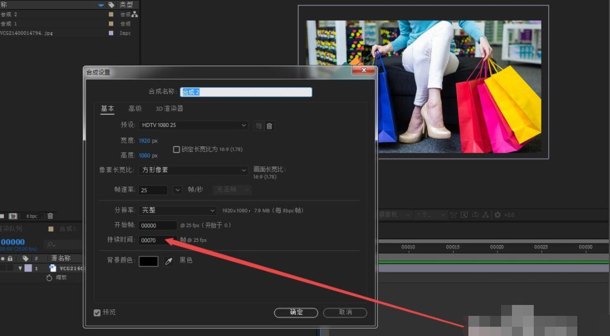Click the trash icon next to 8bpc
The height and width of the screenshot is (336, 610).
50,216
